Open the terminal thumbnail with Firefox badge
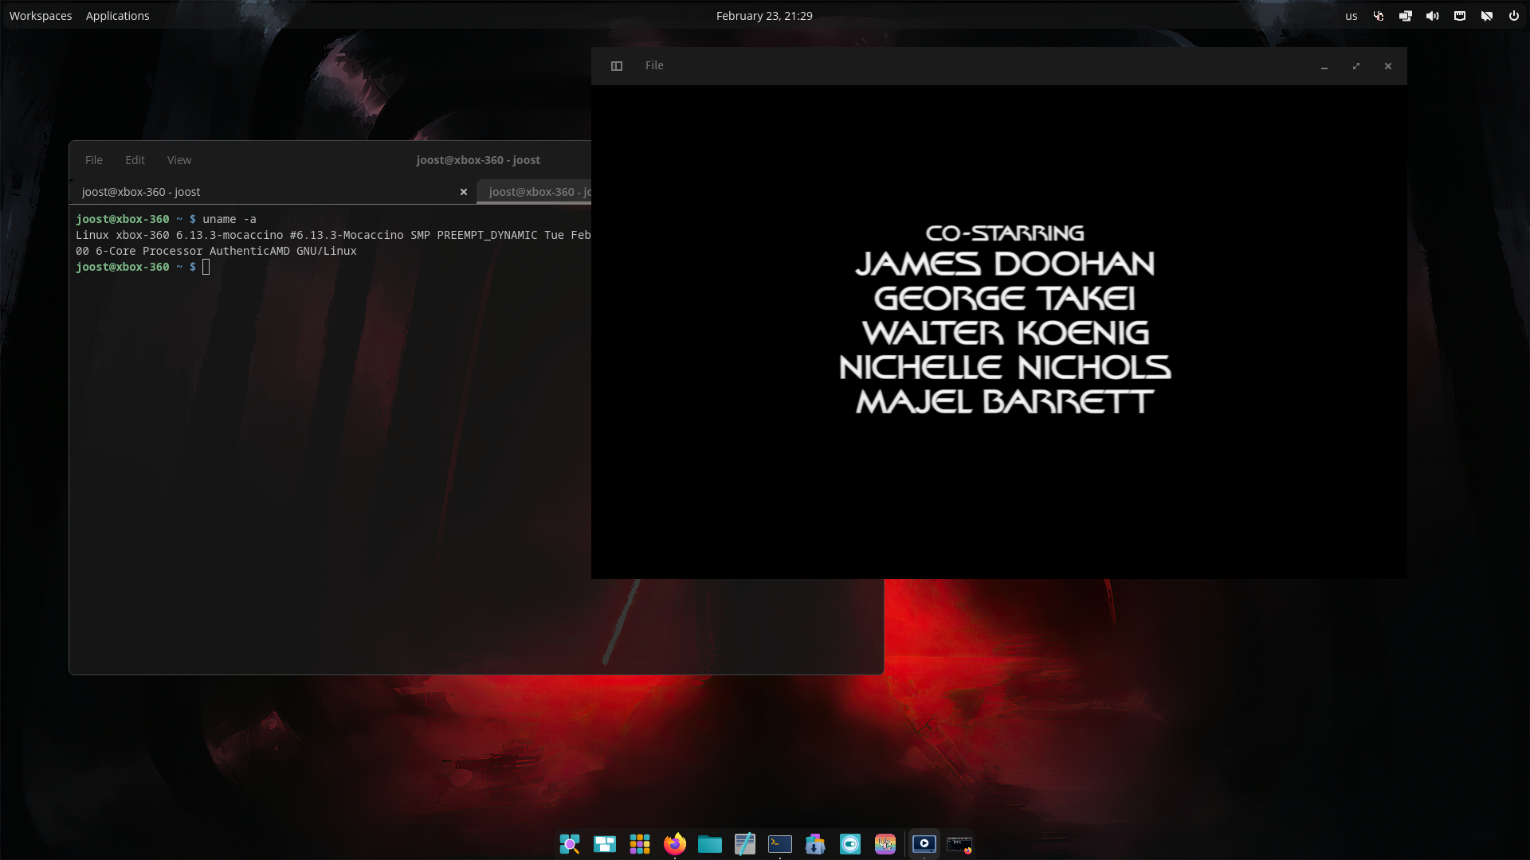Viewport: 1530px width, 860px height. pos(959,844)
